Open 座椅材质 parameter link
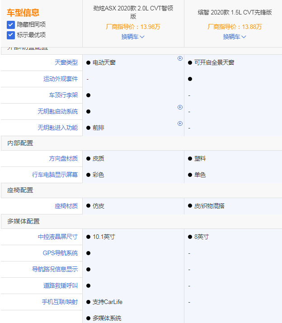Screen dimensions: 282x323 tap(66, 206)
